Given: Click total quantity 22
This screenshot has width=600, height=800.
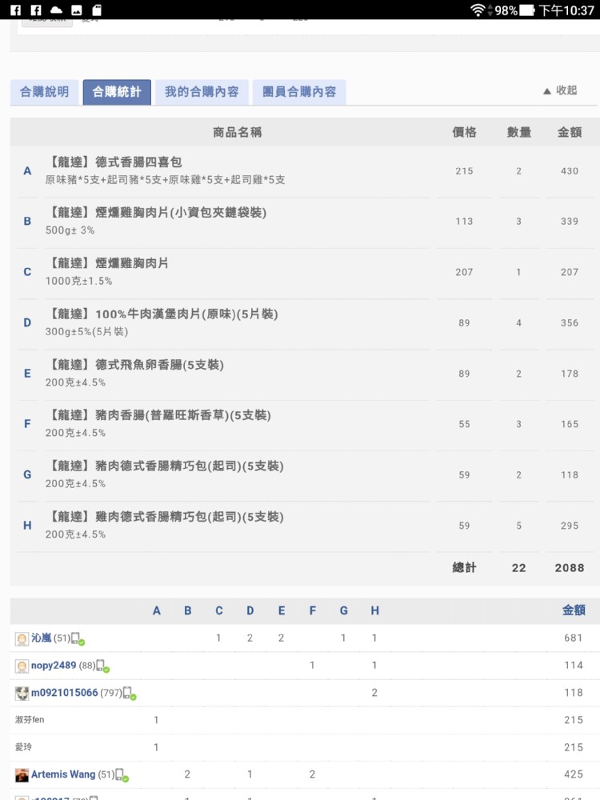Looking at the screenshot, I should click(519, 568).
